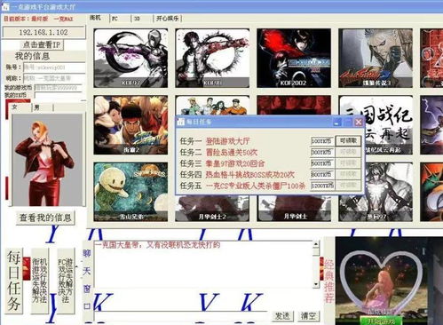Screen dimensions: 443x325
Task: Open the KOF98 game thumbnail
Action: 212,58
